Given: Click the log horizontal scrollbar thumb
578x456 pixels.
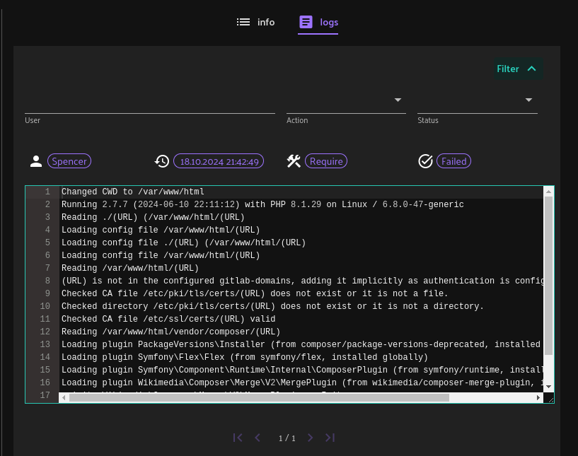Looking at the screenshot, I should click(x=259, y=398).
